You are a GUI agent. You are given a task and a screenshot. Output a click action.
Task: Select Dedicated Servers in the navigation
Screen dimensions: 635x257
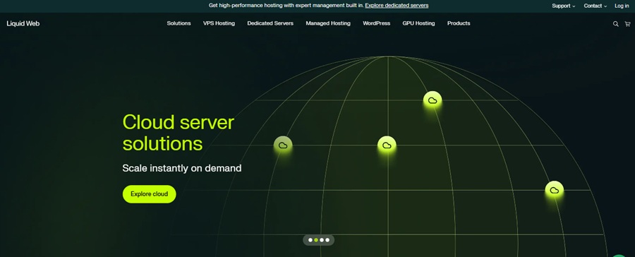click(x=270, y=23)
